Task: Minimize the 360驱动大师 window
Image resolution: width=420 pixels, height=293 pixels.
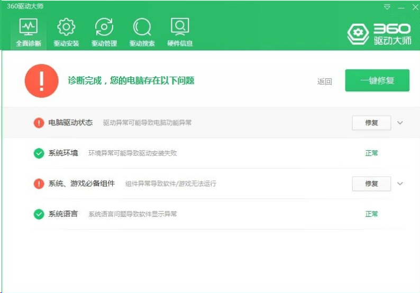Action: coord(401,7)
